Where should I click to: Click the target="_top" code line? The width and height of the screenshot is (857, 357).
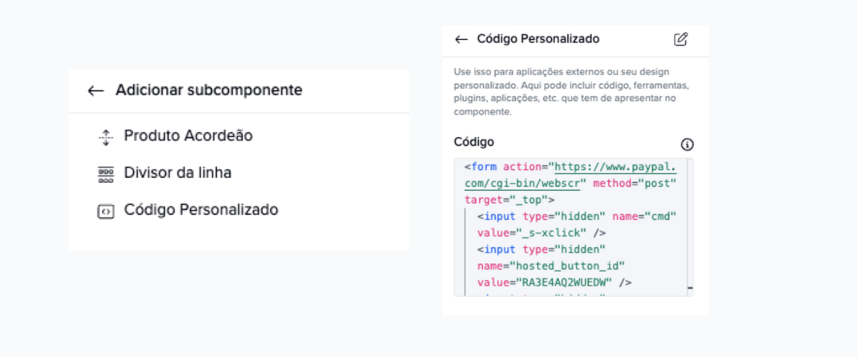click(x=509, y=199)
